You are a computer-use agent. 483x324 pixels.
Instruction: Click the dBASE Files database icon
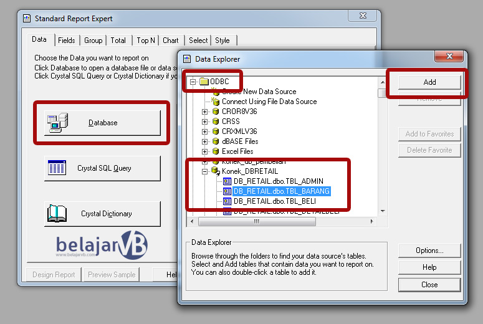tap(216, 141)
